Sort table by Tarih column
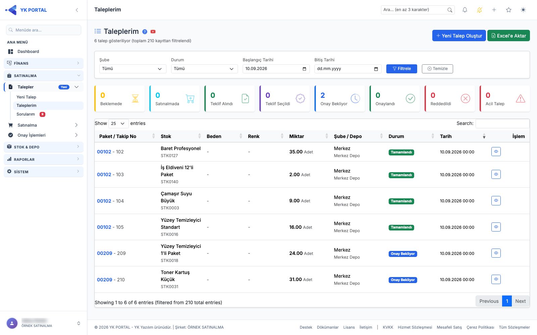This screenshot has width=537, height=335. 463,136
